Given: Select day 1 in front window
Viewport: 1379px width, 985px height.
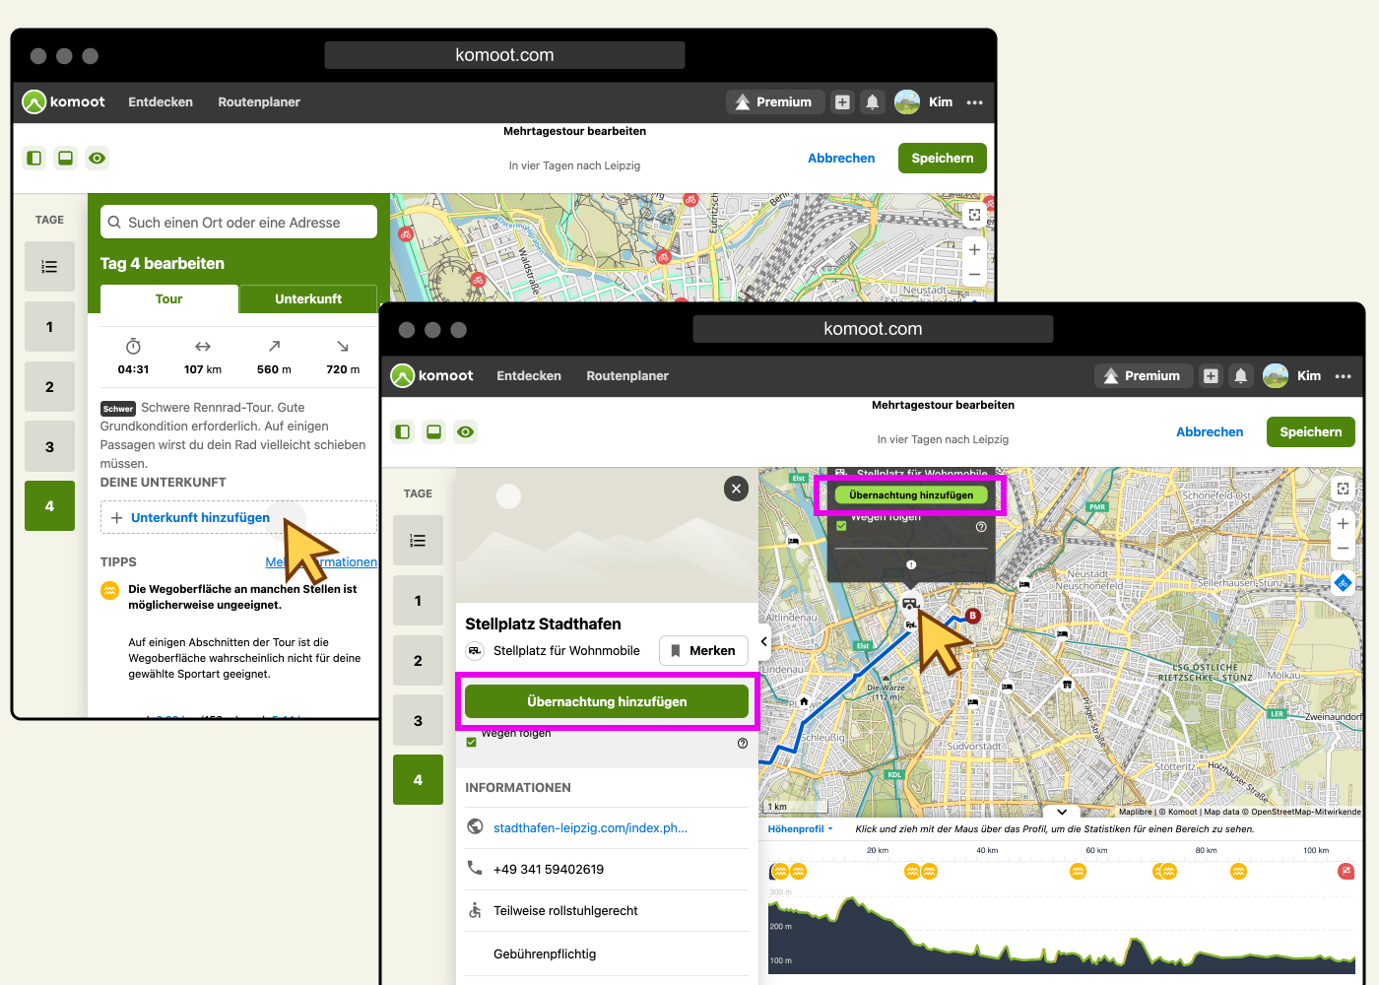Looking at the screenshot, I should point(418,601).
